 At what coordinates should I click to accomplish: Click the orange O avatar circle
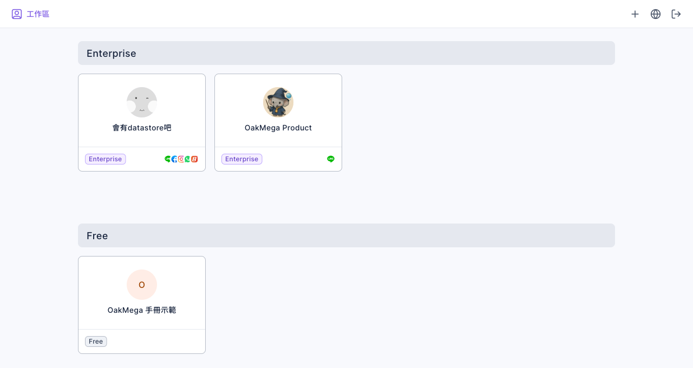click(x=142, y=285)
